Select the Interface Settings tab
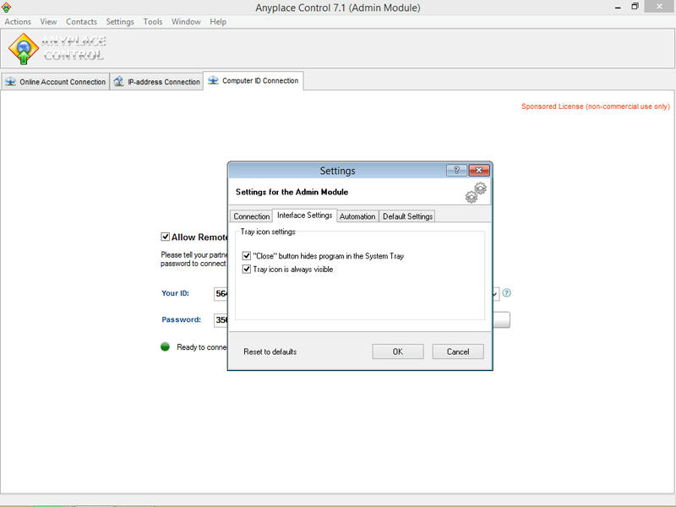 coord(305,215)
